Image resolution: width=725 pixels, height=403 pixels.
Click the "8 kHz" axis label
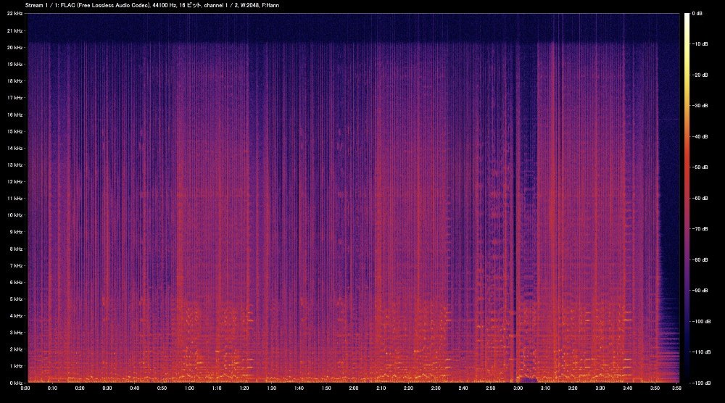point(16,249)
